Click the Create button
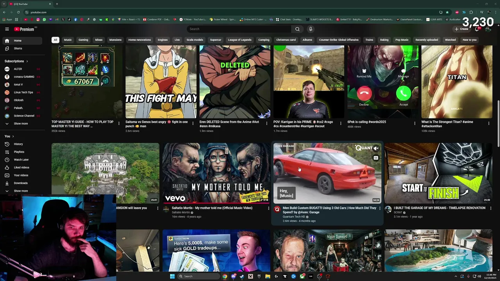This screenshot has height=281, width=500. click(x=461, y=29)
